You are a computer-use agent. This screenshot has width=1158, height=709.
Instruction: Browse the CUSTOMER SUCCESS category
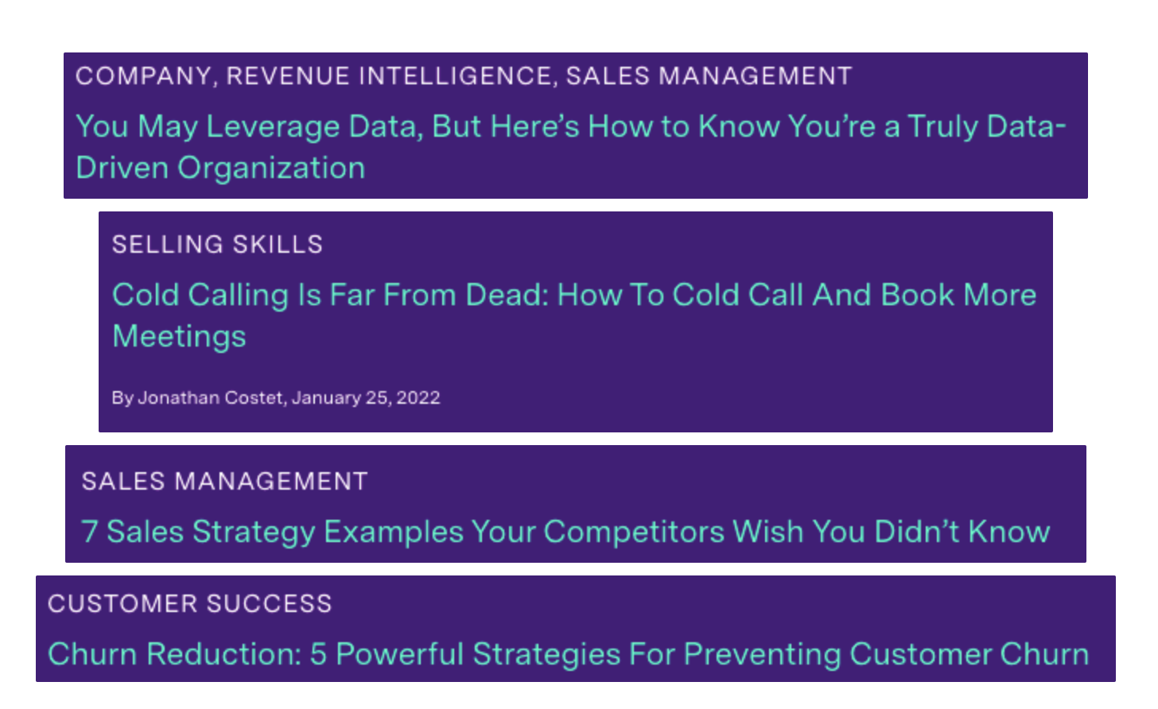[189, 604]
